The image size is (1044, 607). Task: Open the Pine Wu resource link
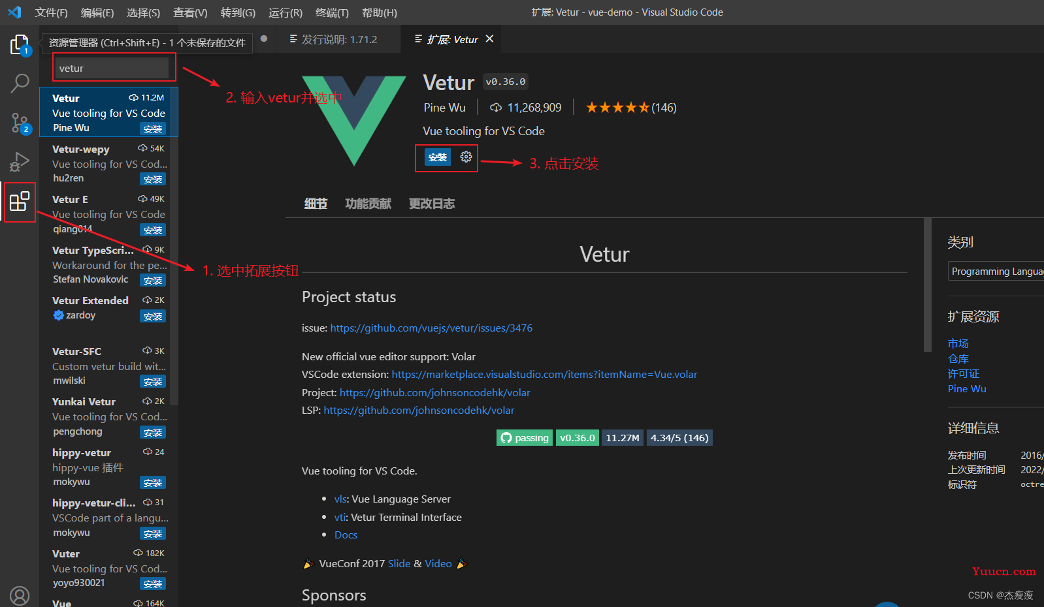tap(967, 388)
